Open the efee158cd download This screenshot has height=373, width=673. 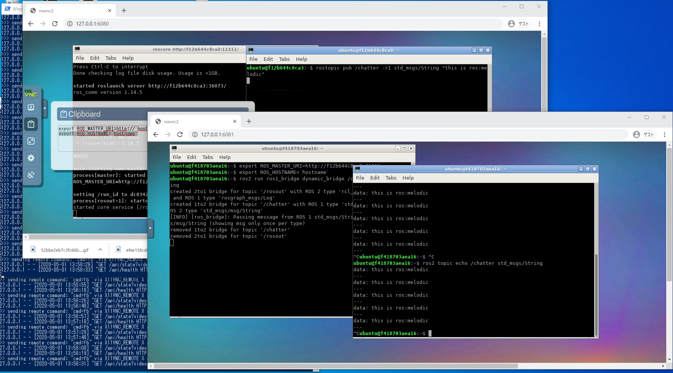137,249
